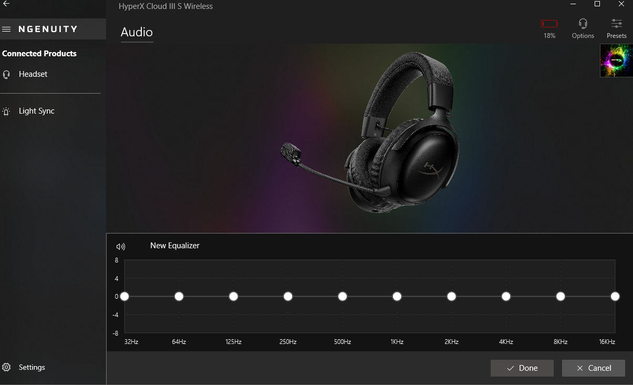Select the 500Hz equalizer band handle
This screenshot has width=633, height=385.
[x=343, y=297]
